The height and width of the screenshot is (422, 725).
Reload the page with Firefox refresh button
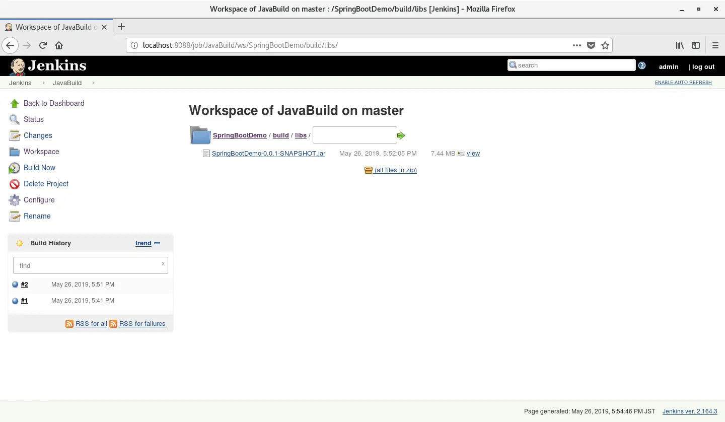pos(43,45)
